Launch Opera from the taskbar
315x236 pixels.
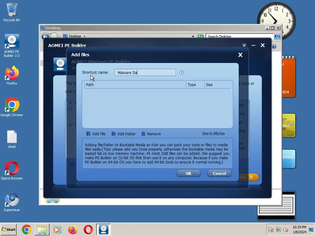[x=88, y=230]
